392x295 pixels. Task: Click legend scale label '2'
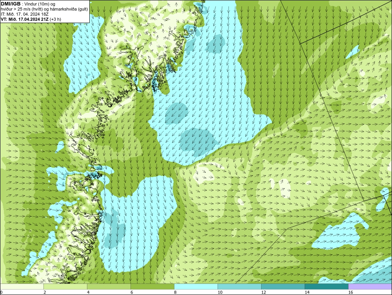[x=45, y=292]
